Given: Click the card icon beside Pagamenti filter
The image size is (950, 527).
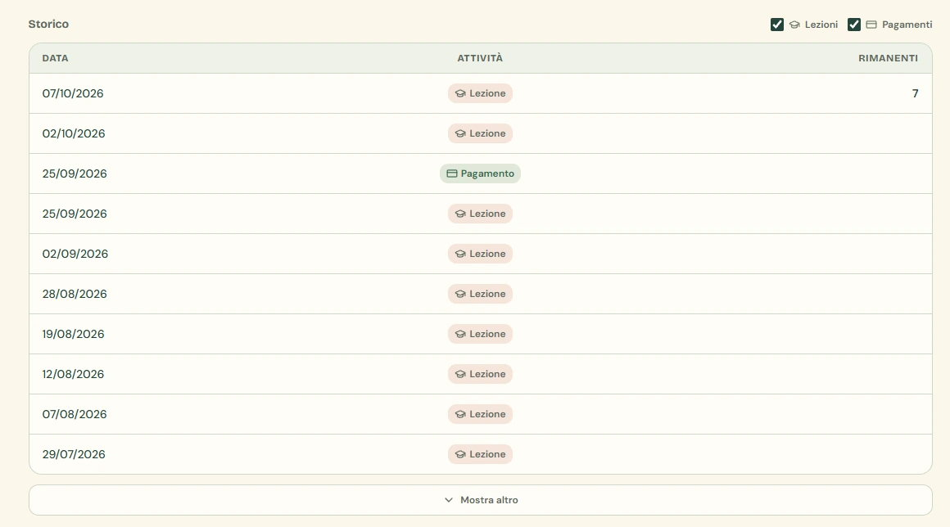Looking at the screenshot, I should [x=871, y=25].
